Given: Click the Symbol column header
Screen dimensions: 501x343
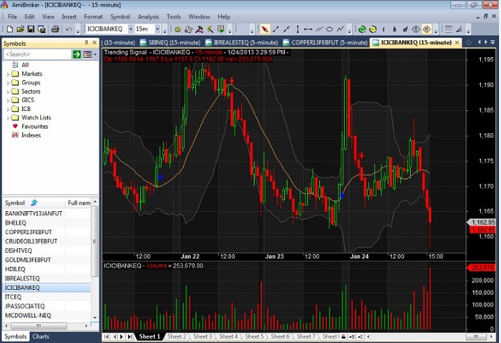Looking at the screenshot, I should point(34,203).
